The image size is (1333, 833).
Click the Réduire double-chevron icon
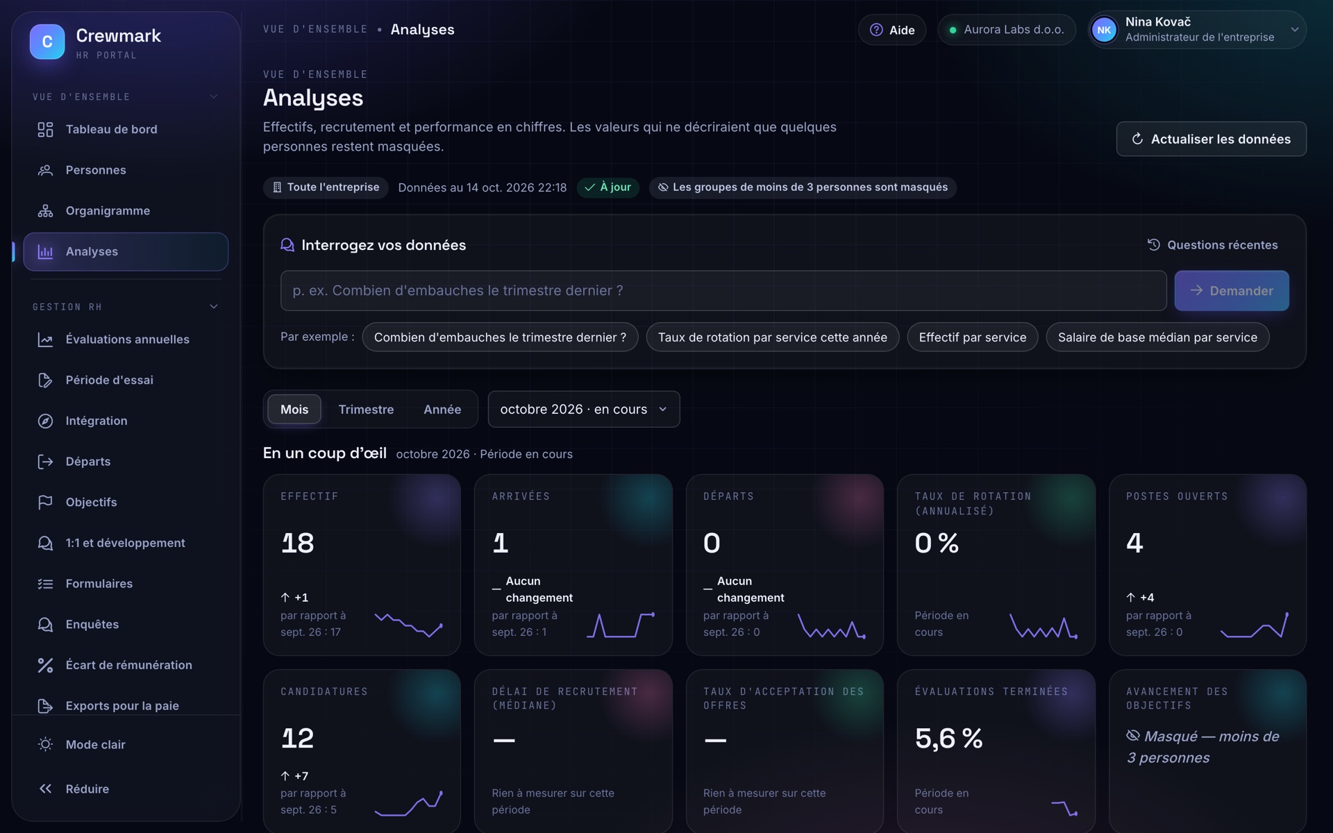coord(45,789)
